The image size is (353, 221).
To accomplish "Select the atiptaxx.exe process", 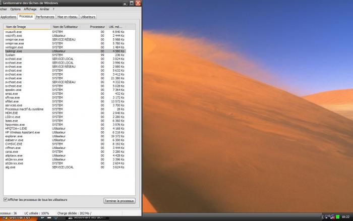I will point(65,156).
